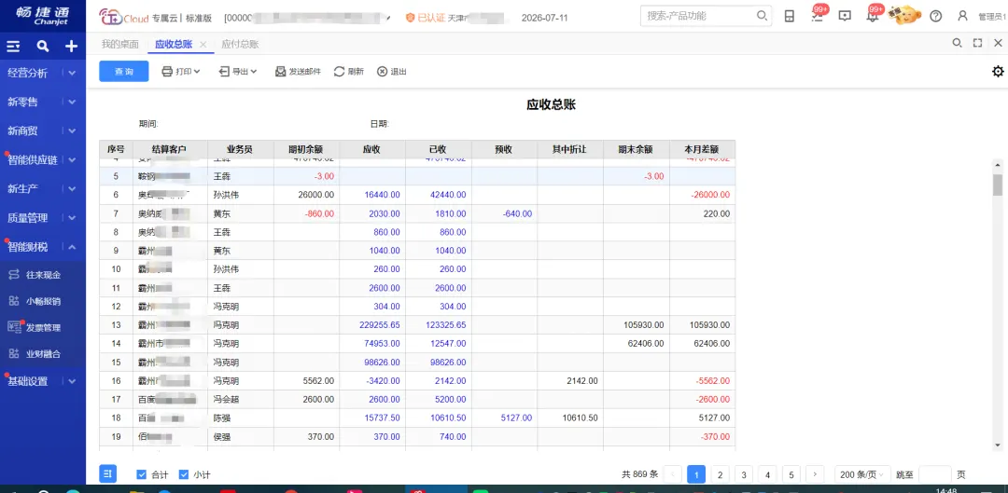Click the 结算客户 column header
The height and width of the screenshot is (493, 1008).
[169, 149]
